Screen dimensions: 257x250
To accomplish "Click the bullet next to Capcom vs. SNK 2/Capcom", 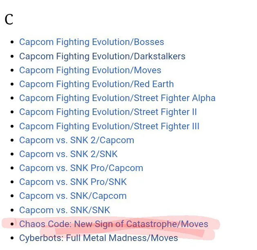I will 12,140.
